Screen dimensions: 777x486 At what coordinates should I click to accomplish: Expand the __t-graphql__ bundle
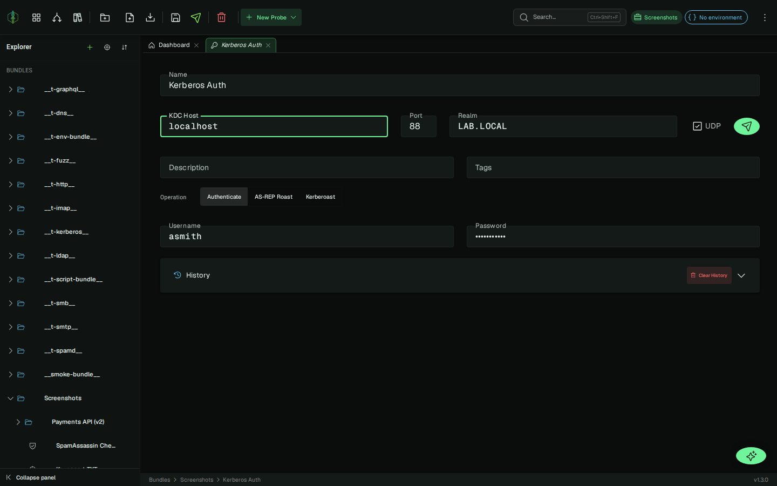tap(10, 89)
